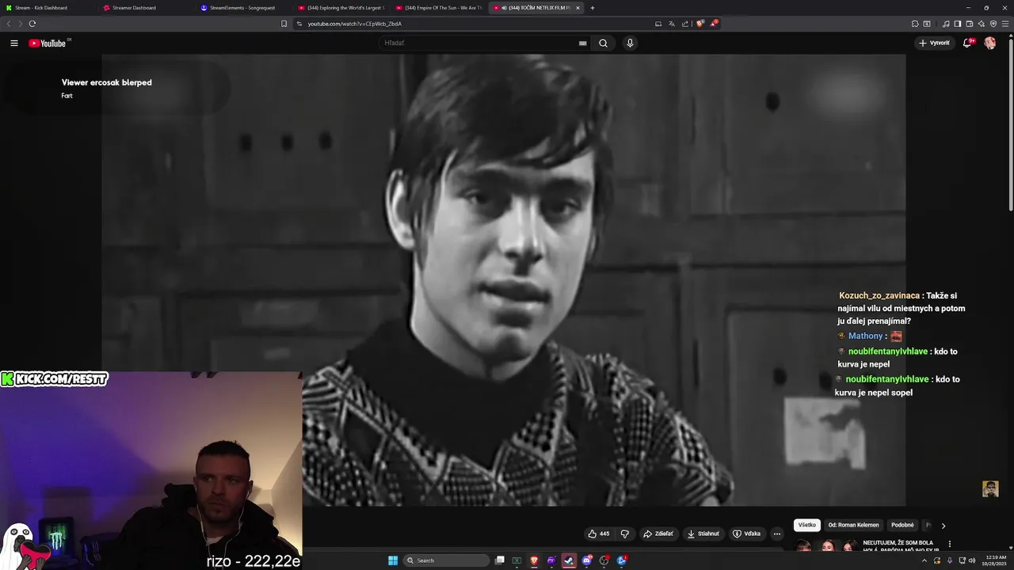Screen dimensions: 1014x570
Task: Open Brave browser taskbar icon
Action: click(534, 560)
